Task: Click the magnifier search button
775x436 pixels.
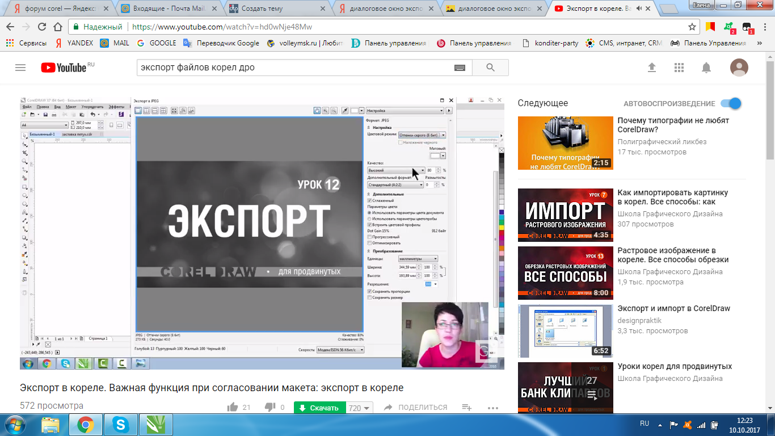Action: (x=491, y=68)
